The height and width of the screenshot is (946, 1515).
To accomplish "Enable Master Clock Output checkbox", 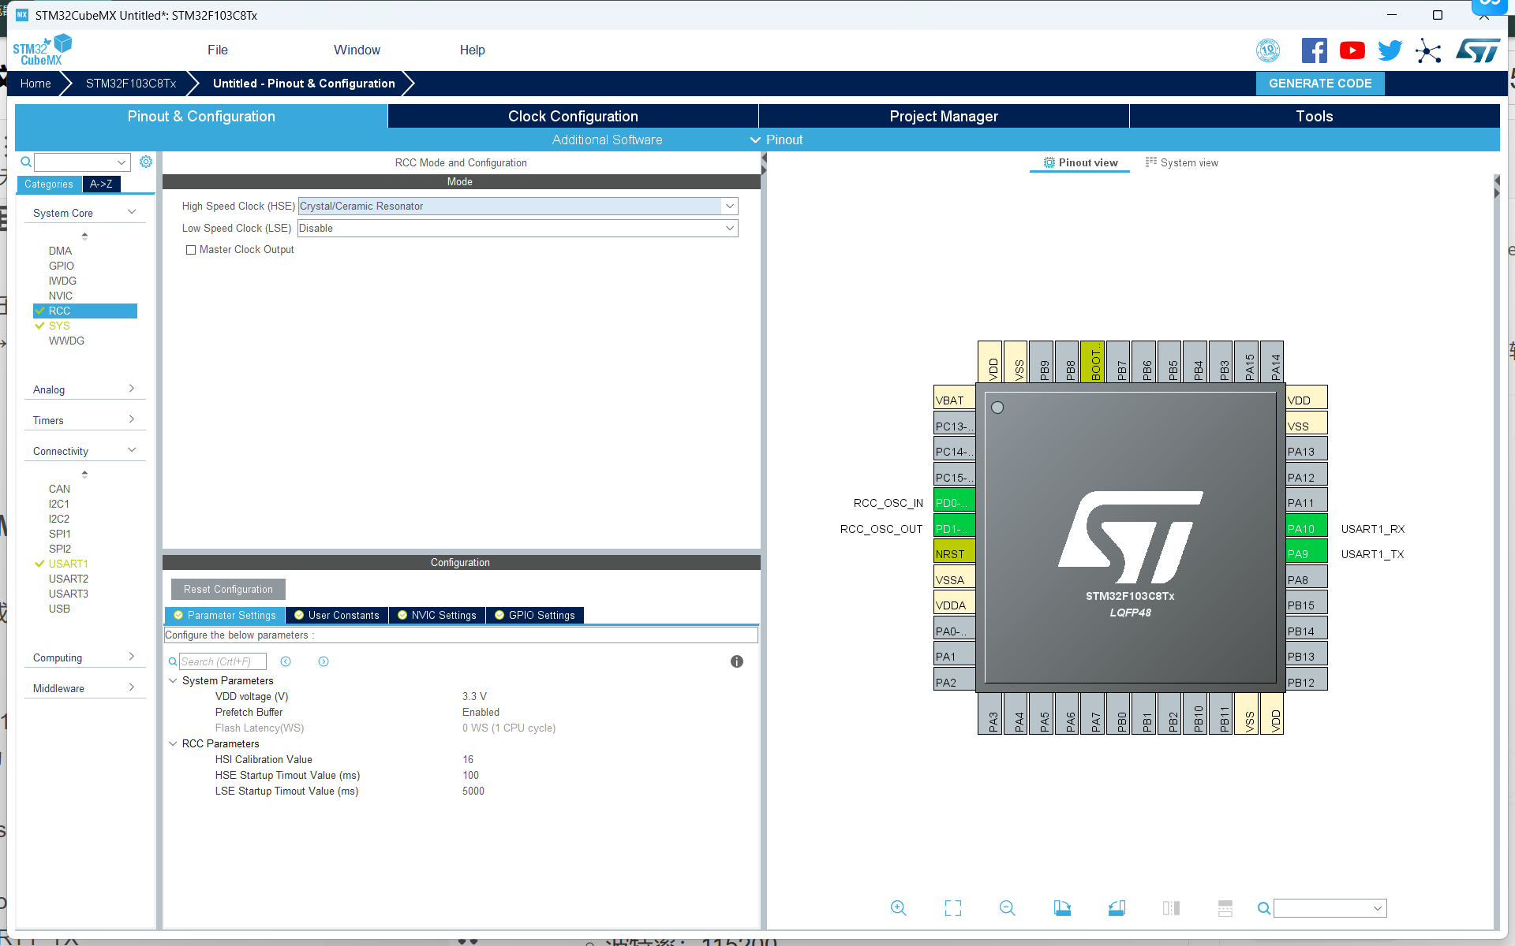I will [x=190, y=250].
